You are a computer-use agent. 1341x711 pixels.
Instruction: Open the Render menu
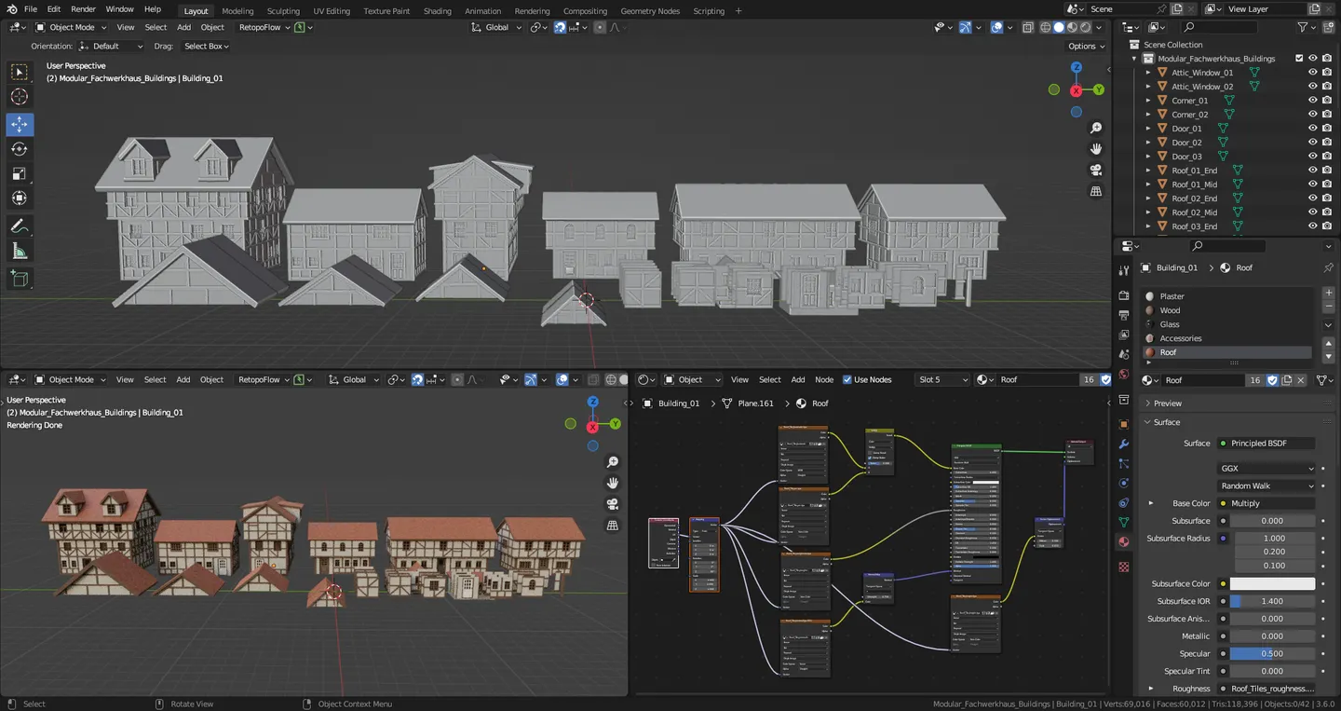point(83,9)
